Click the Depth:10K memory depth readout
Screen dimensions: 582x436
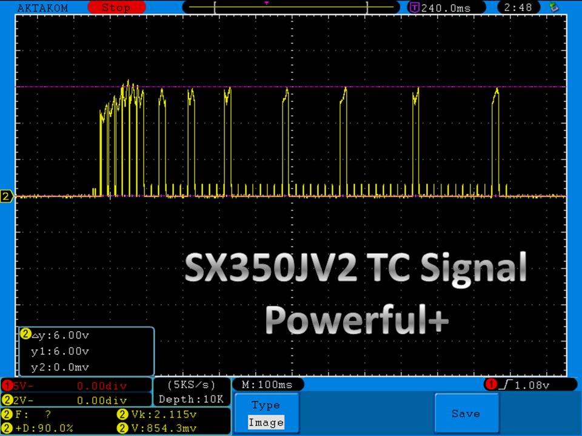pos(191,399)
